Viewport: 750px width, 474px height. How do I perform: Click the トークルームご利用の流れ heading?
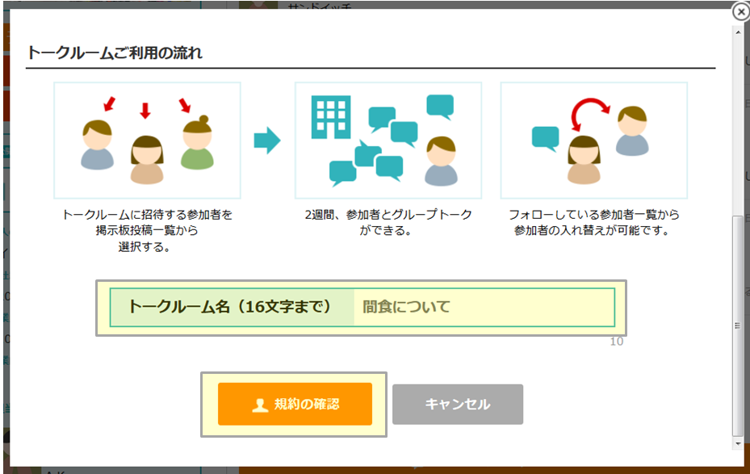(x=115, y=53)
